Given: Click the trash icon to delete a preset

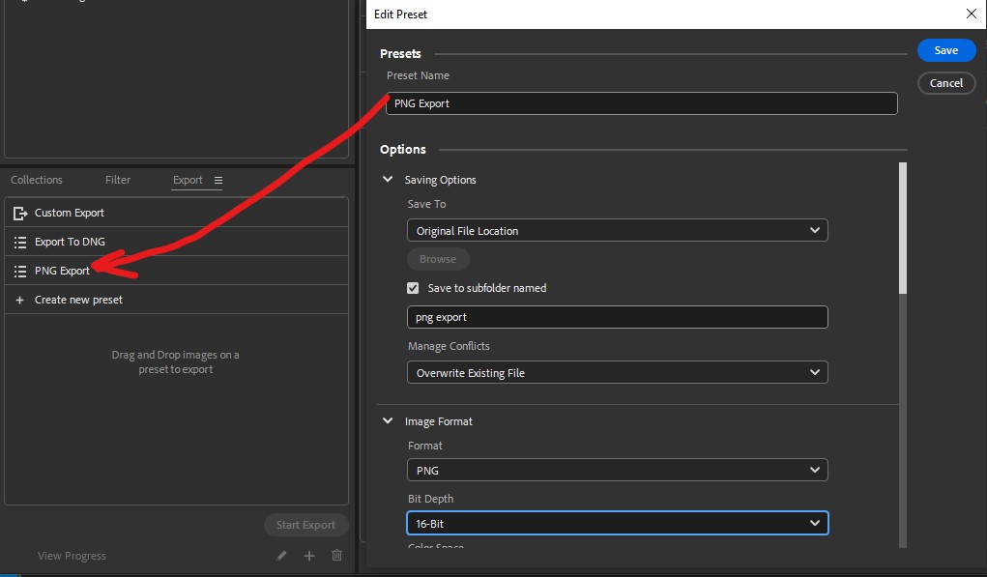Looking at the screenshot, I should pos(335,555).
